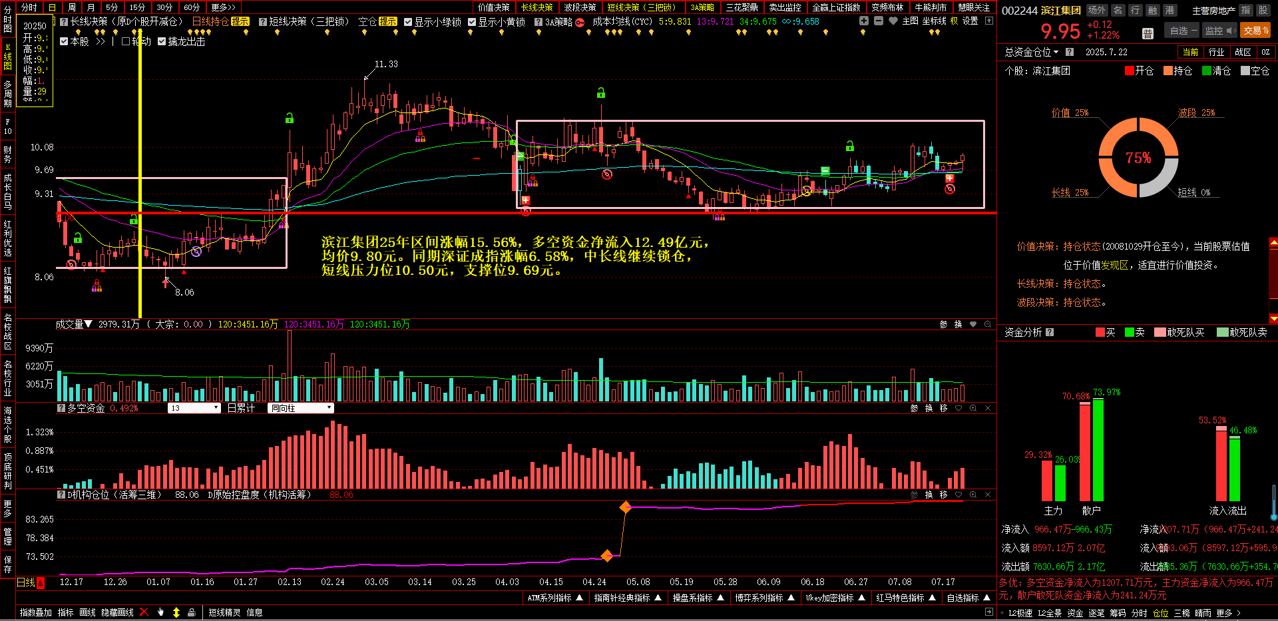Toggle the 擒龙出击 checkbox
Screen dimensions: 1278x621
click(162, 41)
